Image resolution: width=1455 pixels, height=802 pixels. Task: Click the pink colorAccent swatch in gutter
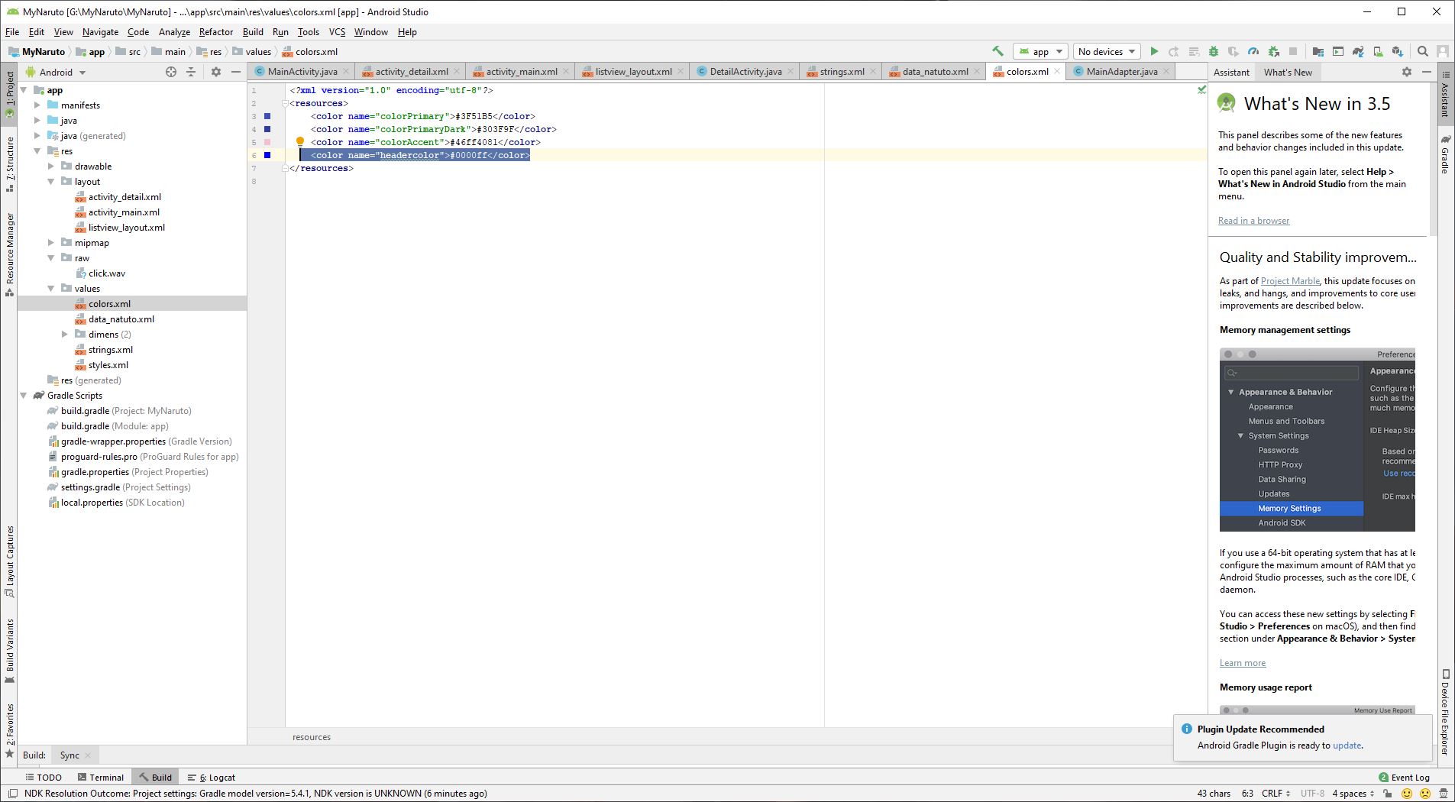[x=267, y=142]
